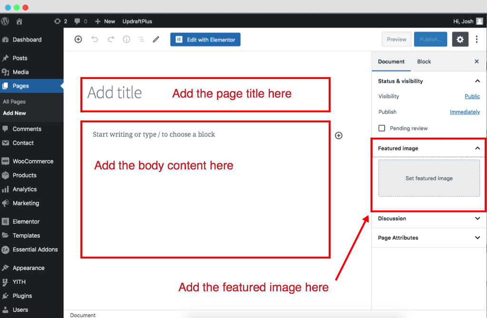This screenshot has width=487, height=318.
Task: Expand the Page Attributes panel
Action: 477,238
